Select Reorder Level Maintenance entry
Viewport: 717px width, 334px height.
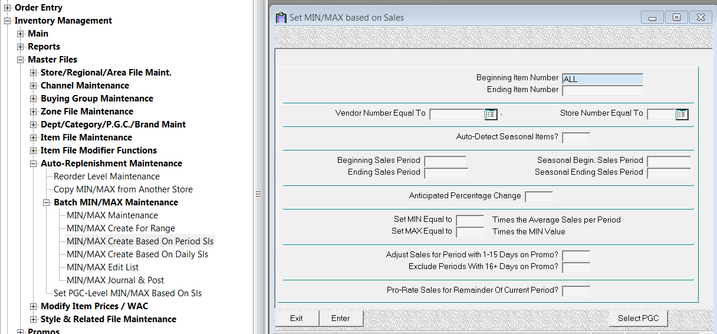pos(106,176)
